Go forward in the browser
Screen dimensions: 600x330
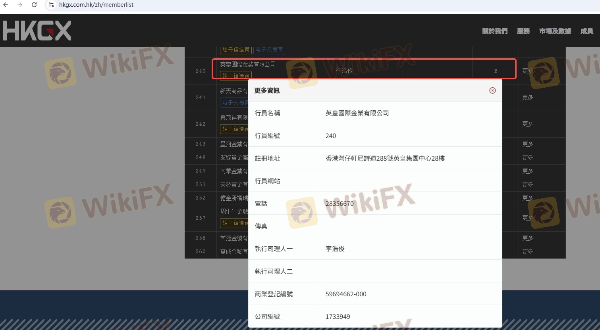click(20, 5)
